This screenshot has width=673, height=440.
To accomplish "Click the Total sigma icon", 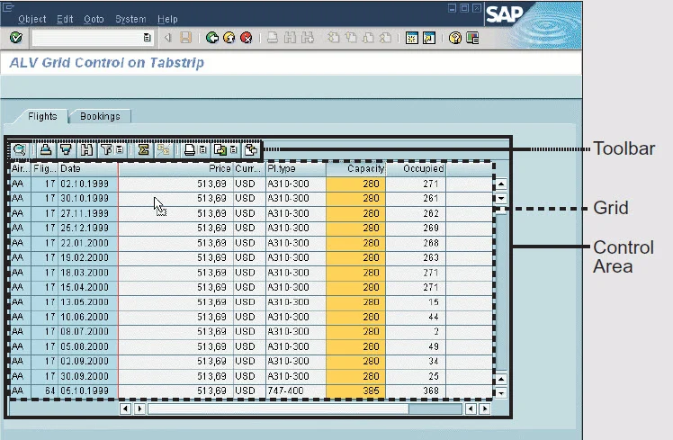I will coord(143,149).
